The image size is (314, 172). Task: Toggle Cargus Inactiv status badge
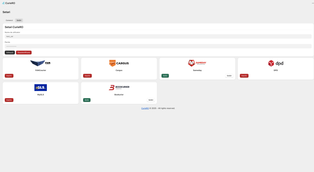pos(87,76)
